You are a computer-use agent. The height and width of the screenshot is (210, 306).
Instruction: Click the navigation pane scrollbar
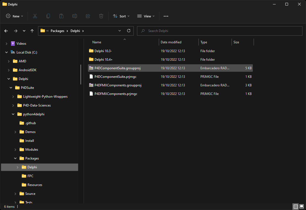[x=81, y=75]
